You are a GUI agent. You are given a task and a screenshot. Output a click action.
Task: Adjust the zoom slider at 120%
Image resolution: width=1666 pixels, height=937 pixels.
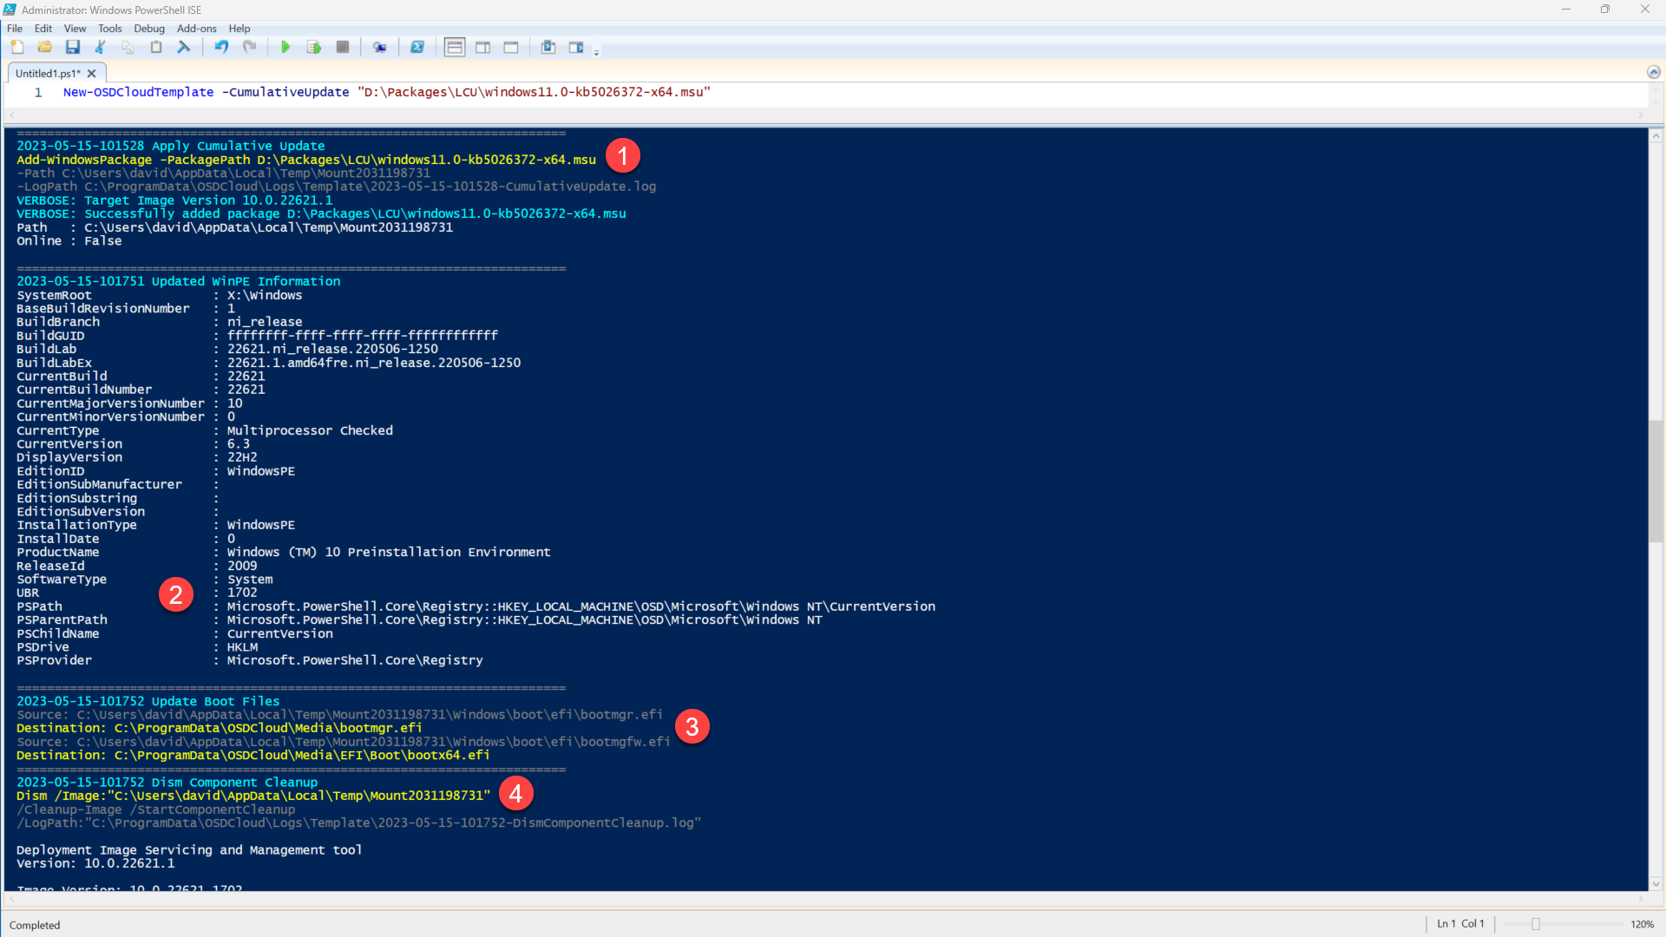click(1535, 924)
